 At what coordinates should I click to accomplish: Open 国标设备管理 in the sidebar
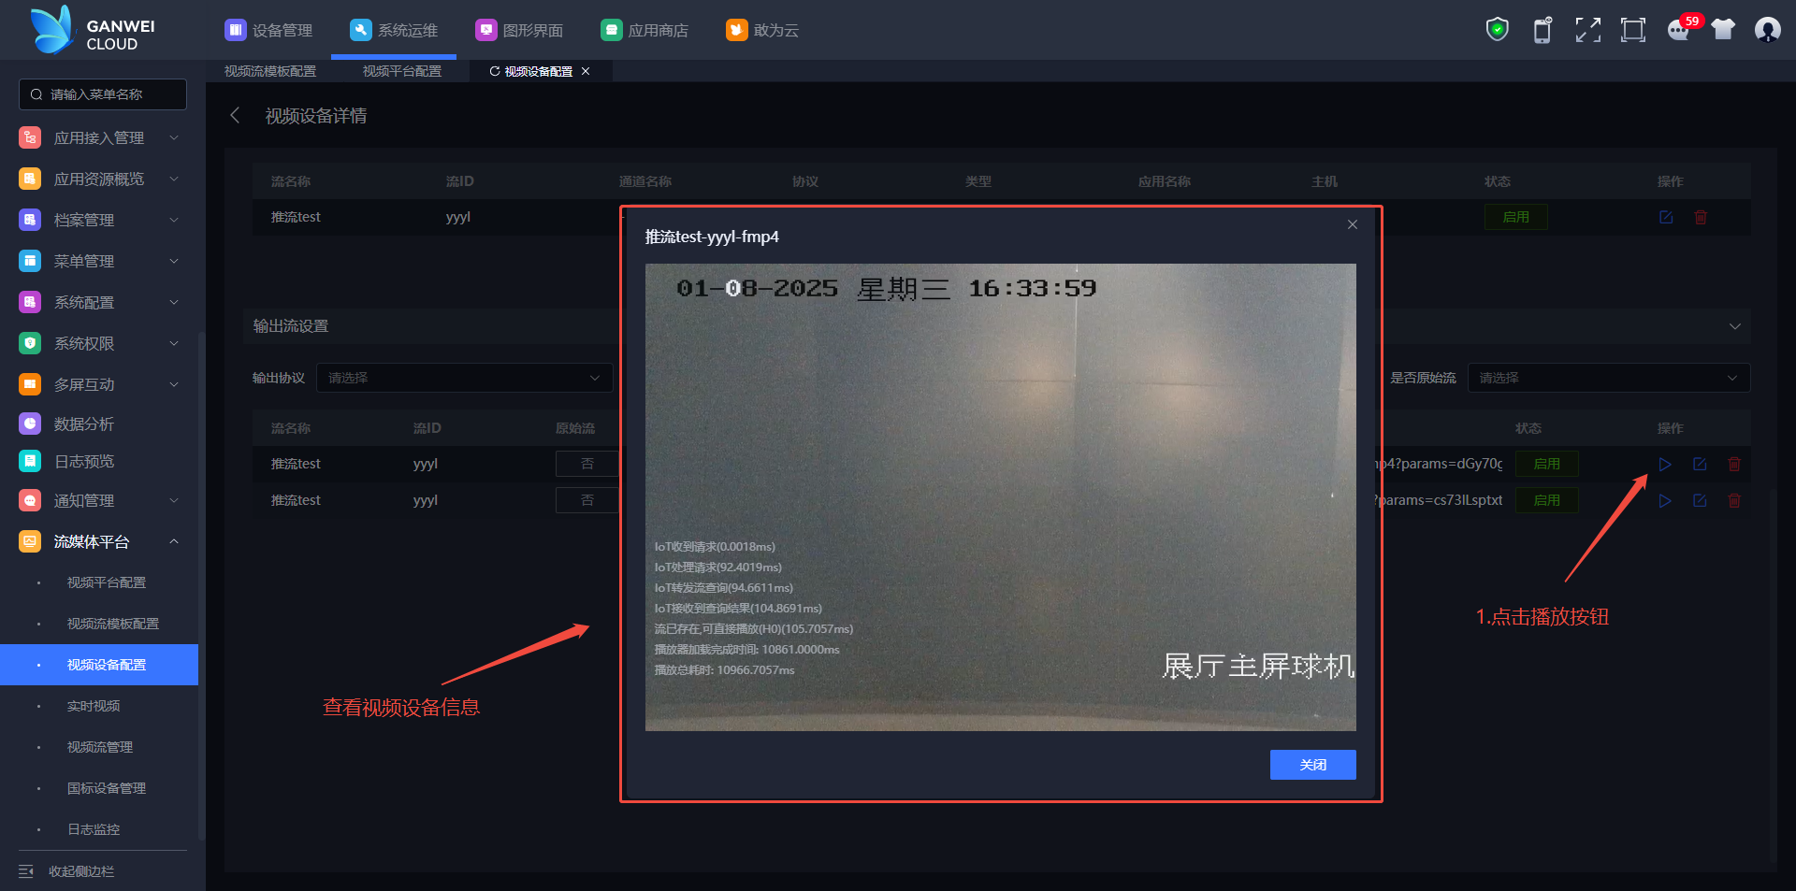107,788
